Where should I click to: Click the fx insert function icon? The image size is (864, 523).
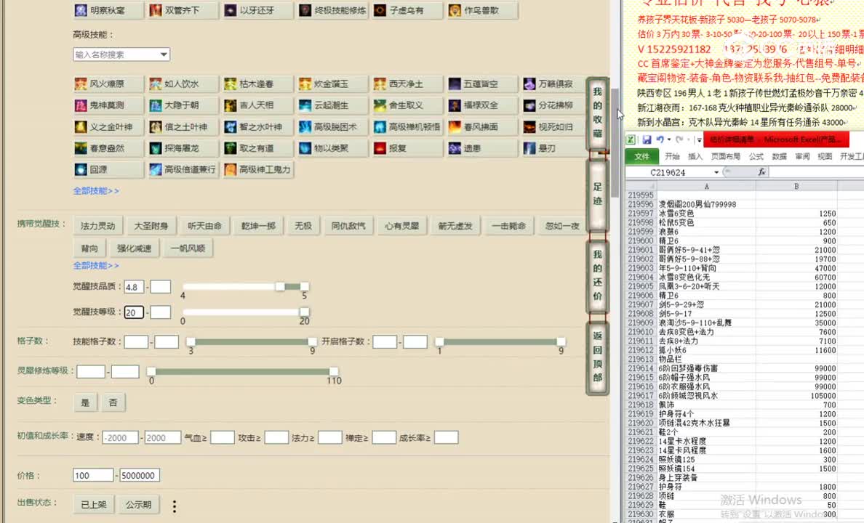pyautogui.click(x=761, y=172)
